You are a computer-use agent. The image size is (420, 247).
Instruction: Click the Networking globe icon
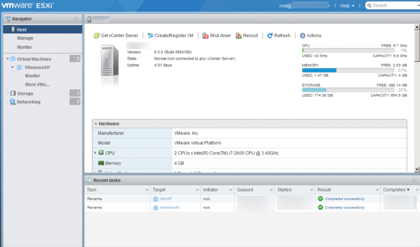coord(13,102)
